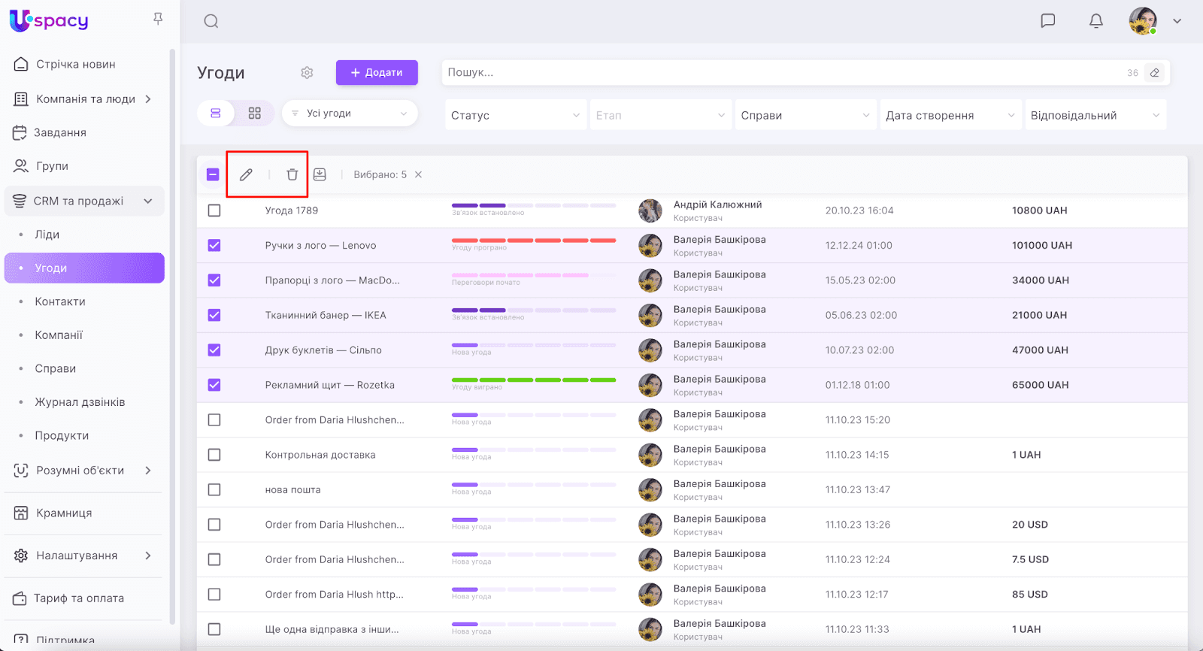Clear selection with X next to Вибрано: 5
Image resolution: width=1203 pixels, height=651 pixels.
(x=419, y=174)
